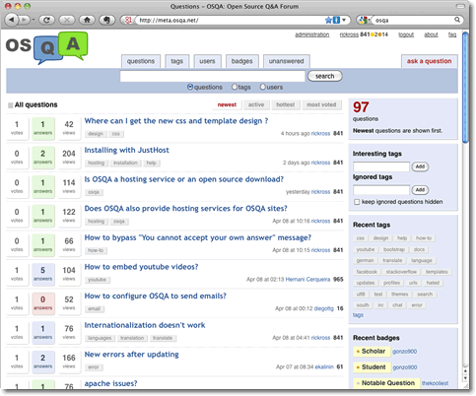This screenshot has width=476, height=396.
Task: Click the logout link
Action: (406, 34)
